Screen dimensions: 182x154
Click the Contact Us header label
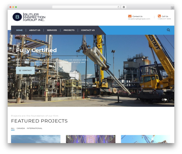[x=137, y=16]
